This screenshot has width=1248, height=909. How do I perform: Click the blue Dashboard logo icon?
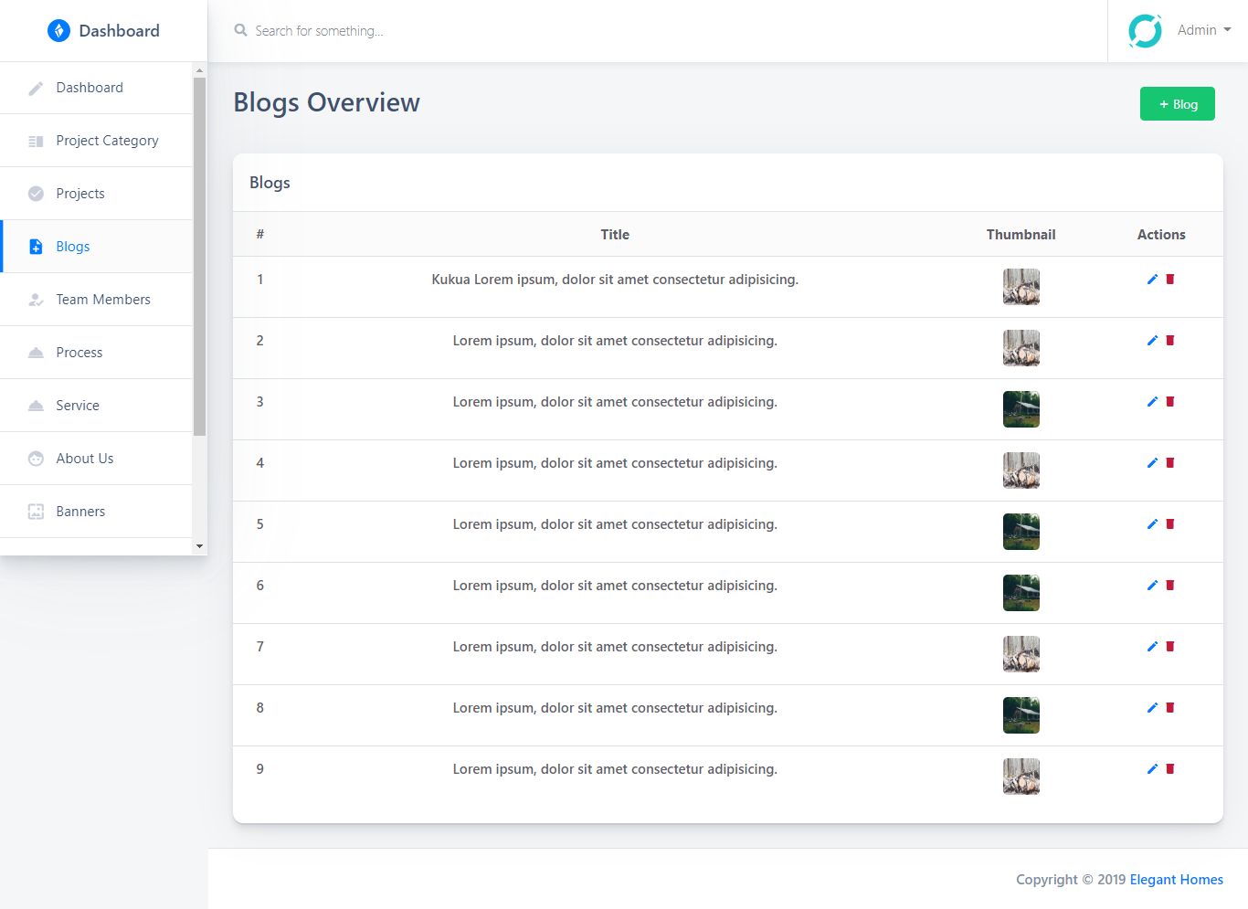[x=58, y=31]
